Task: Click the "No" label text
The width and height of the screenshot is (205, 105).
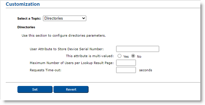Action: point(139,57)
